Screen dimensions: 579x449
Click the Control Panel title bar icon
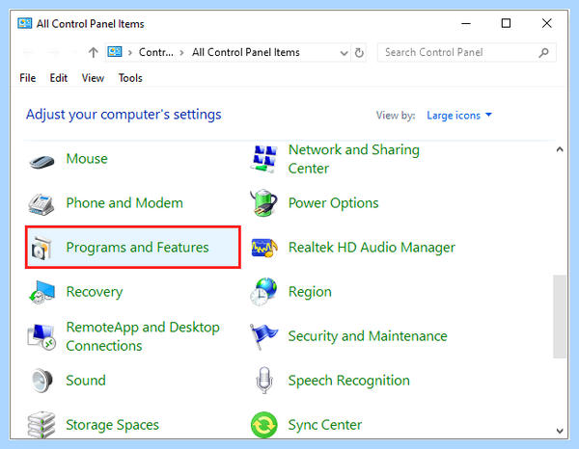pyautogui.click(x=25, y=23)
